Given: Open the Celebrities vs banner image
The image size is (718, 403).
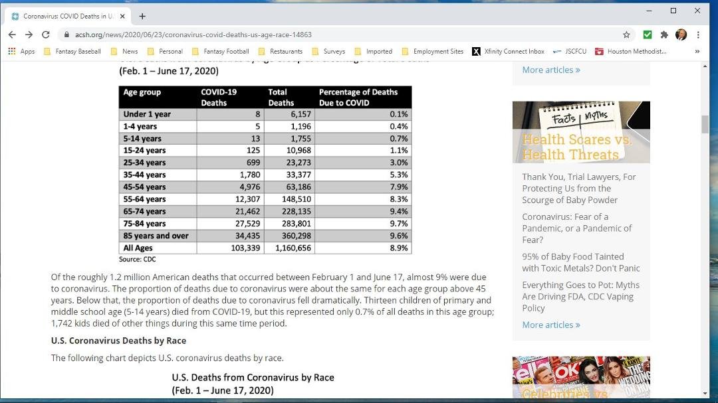Looking at the screenshot, I should point(581,377).
